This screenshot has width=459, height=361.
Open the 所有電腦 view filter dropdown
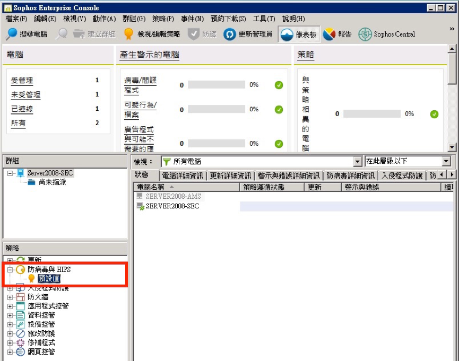tap(358, 162)
